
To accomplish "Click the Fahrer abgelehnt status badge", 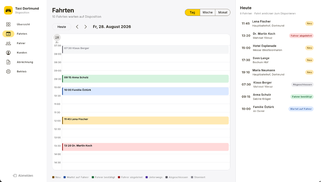I will tap(301, 36).
